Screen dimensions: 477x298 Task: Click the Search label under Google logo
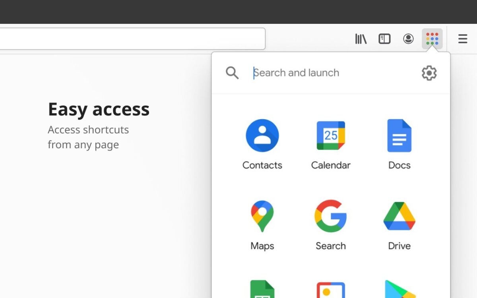coord(331,246)
